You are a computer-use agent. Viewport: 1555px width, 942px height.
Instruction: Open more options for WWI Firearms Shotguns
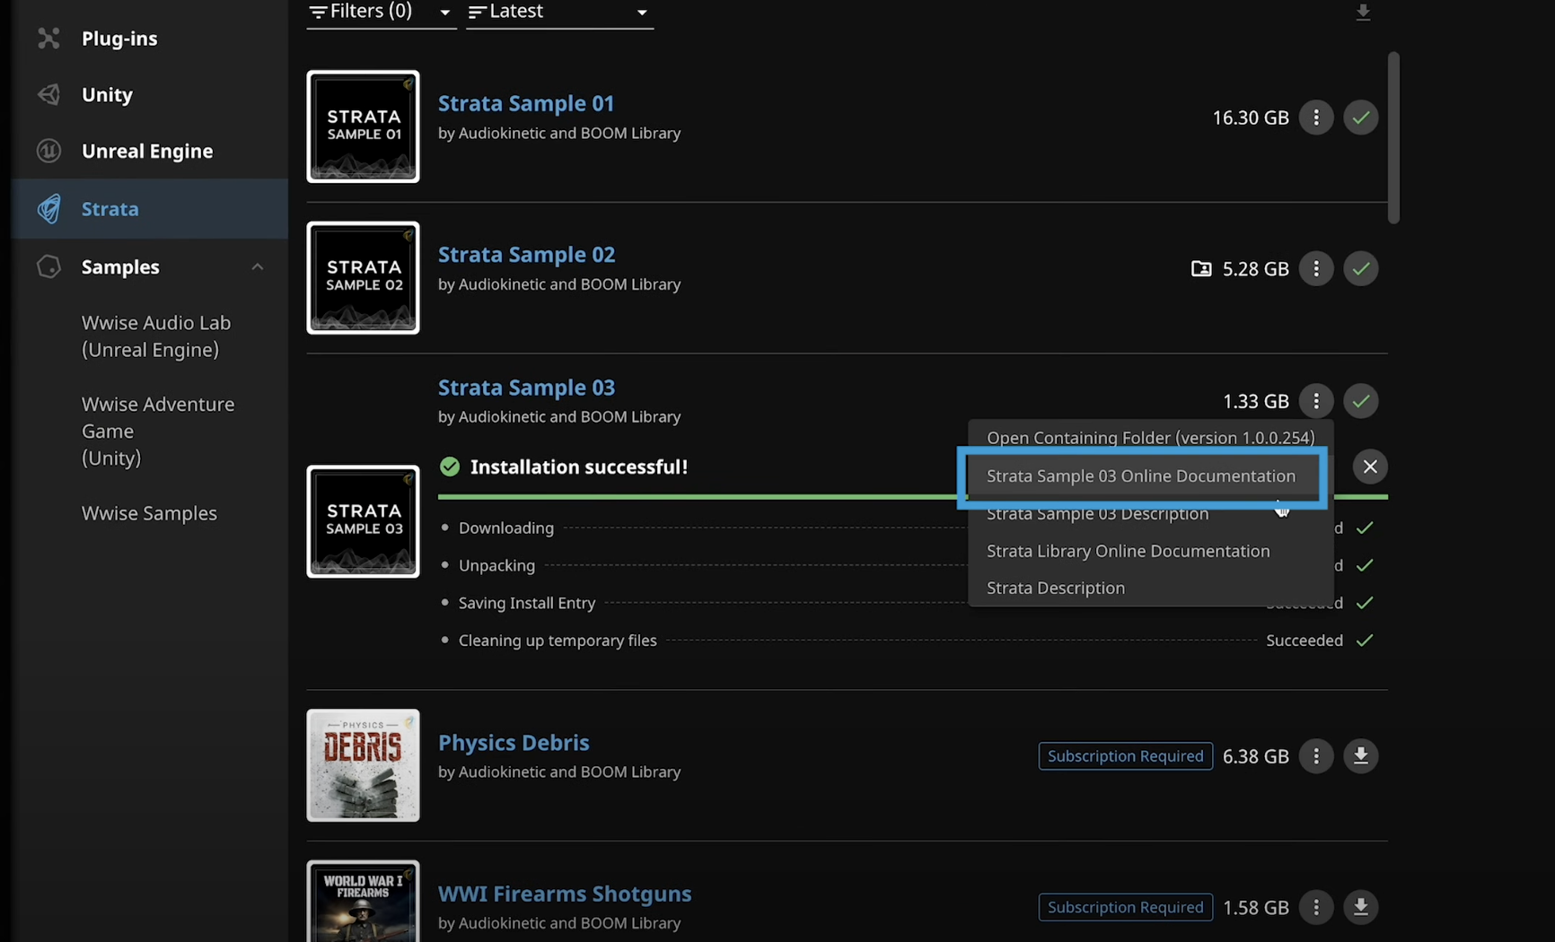pyautogui.click(x=1316, y=907)
